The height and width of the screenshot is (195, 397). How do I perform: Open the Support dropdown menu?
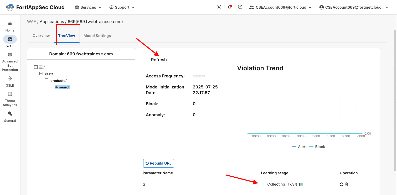click(x=122, y=7)
